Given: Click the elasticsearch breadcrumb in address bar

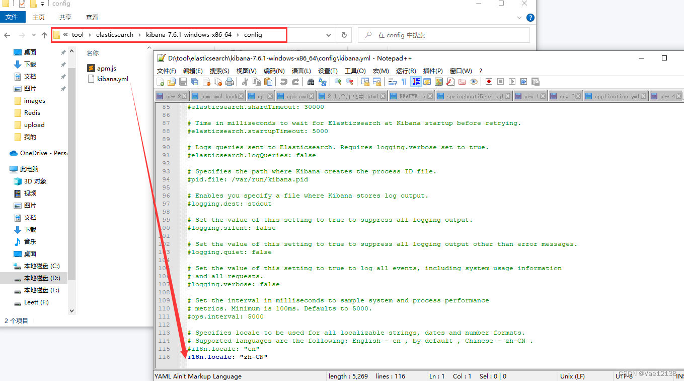Looking at the screenshot, I should (115, 35).
